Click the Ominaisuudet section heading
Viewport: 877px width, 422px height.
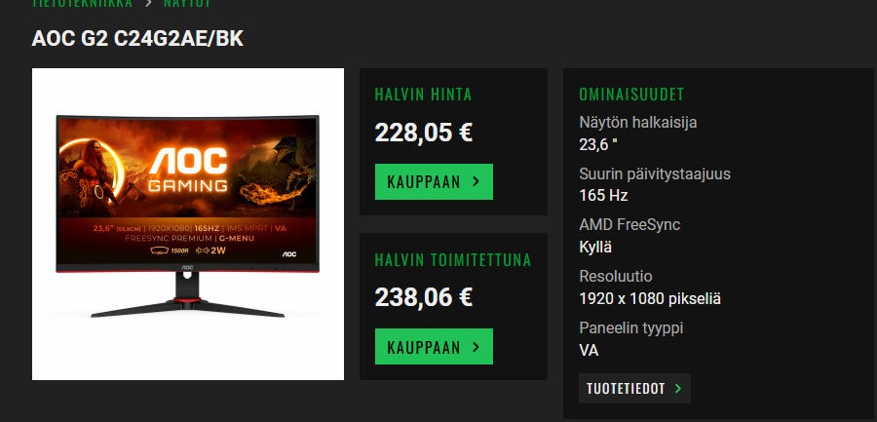pyautogui.click(x=631, y=94)
